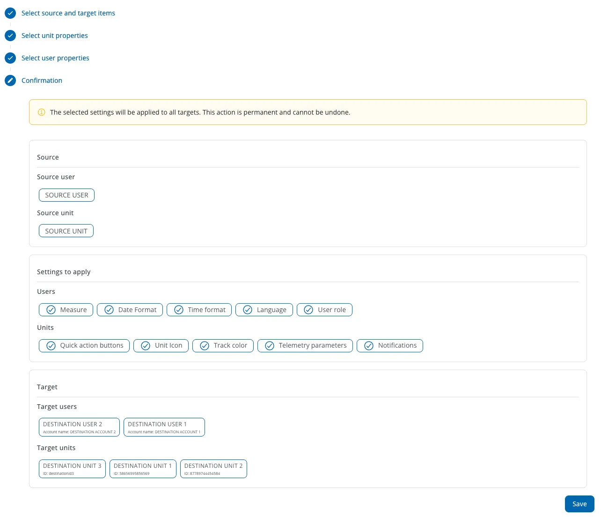Screen dimensions: 601x517
Task: Click the Source unit label
Action: click(55, 213)
